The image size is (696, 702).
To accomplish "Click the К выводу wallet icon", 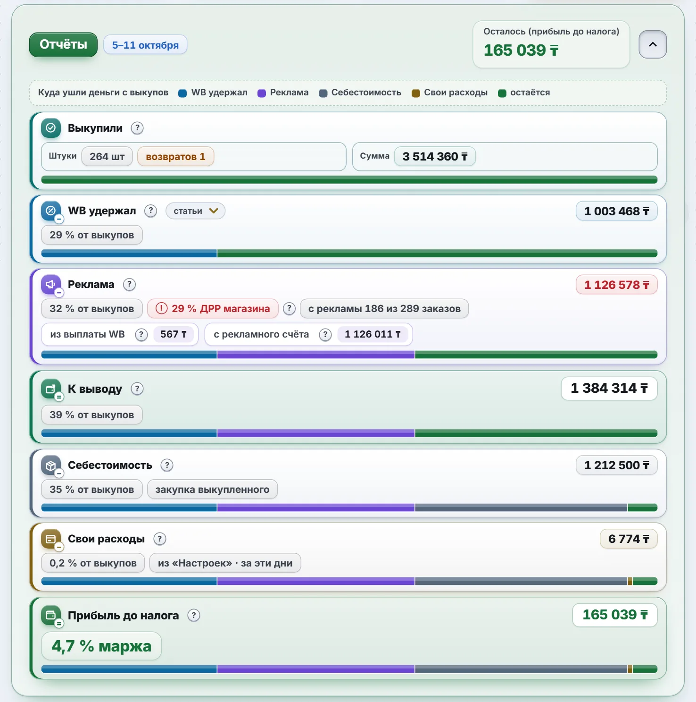I will (x=51, y=389).
